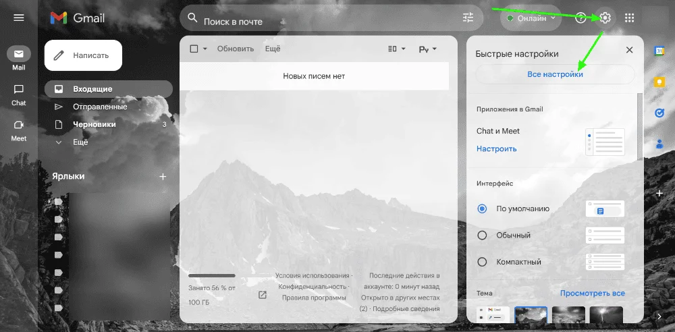The image size is (675, 332).
Task: Create new label with plus icon
Action: 162,176
